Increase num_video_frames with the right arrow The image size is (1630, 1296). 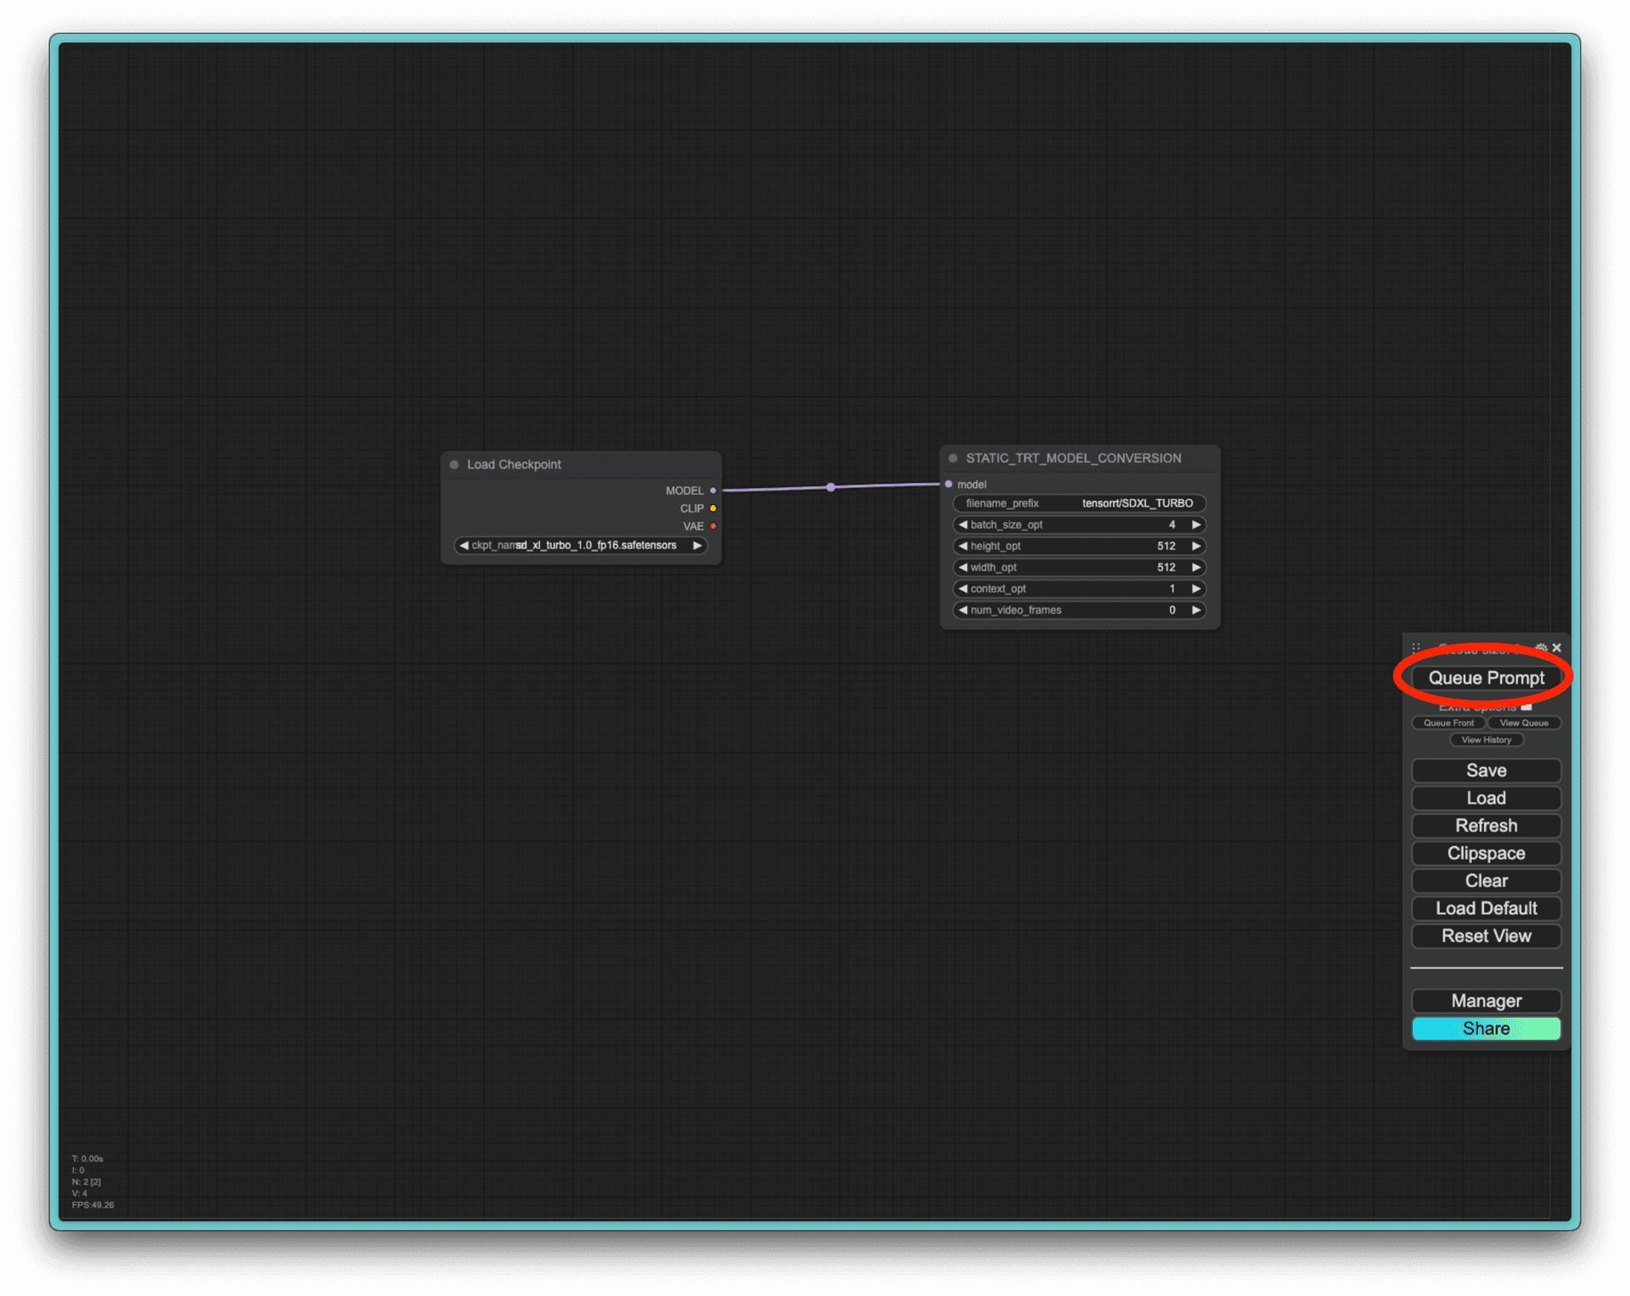tap(1196, 610)
